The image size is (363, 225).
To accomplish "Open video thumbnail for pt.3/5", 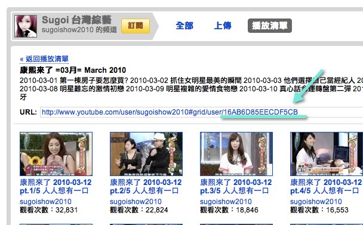I will pos(236,154).
